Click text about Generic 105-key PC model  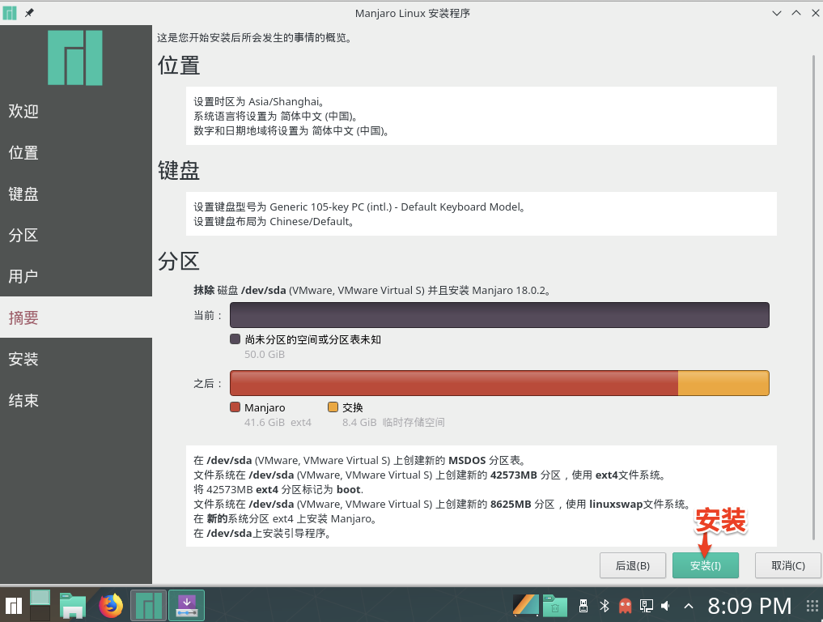(x=359, y=207)
